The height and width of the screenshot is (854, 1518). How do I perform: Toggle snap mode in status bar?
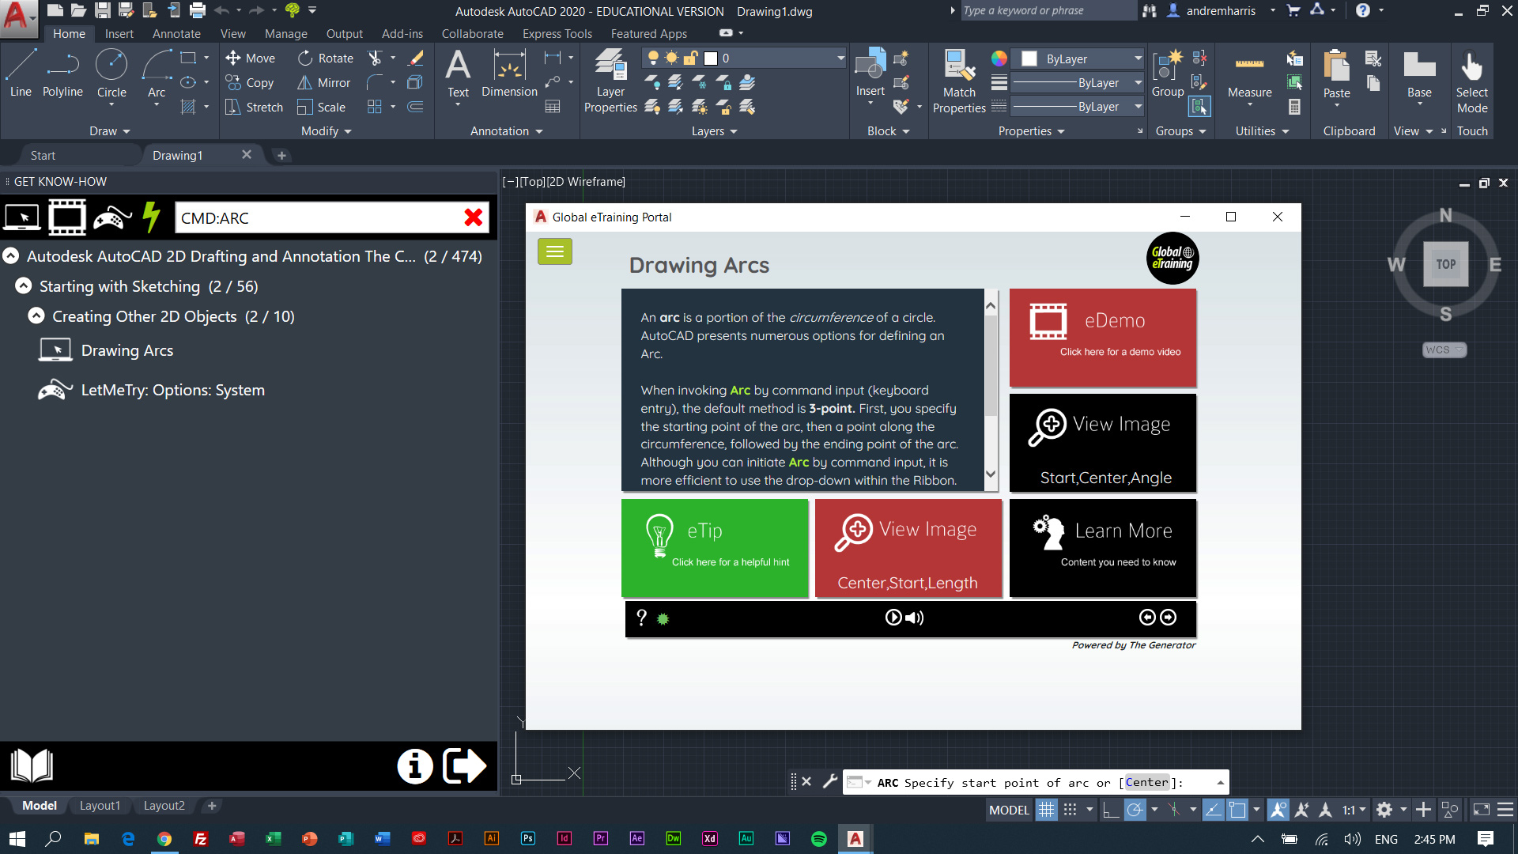[x=1070, y=810]
